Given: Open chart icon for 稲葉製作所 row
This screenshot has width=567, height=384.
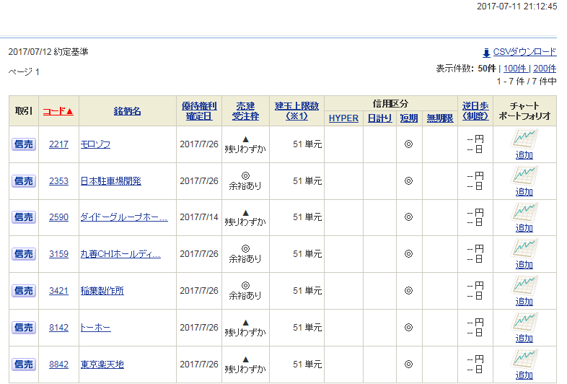Looking at the screenshot, I should click(524, 286).
